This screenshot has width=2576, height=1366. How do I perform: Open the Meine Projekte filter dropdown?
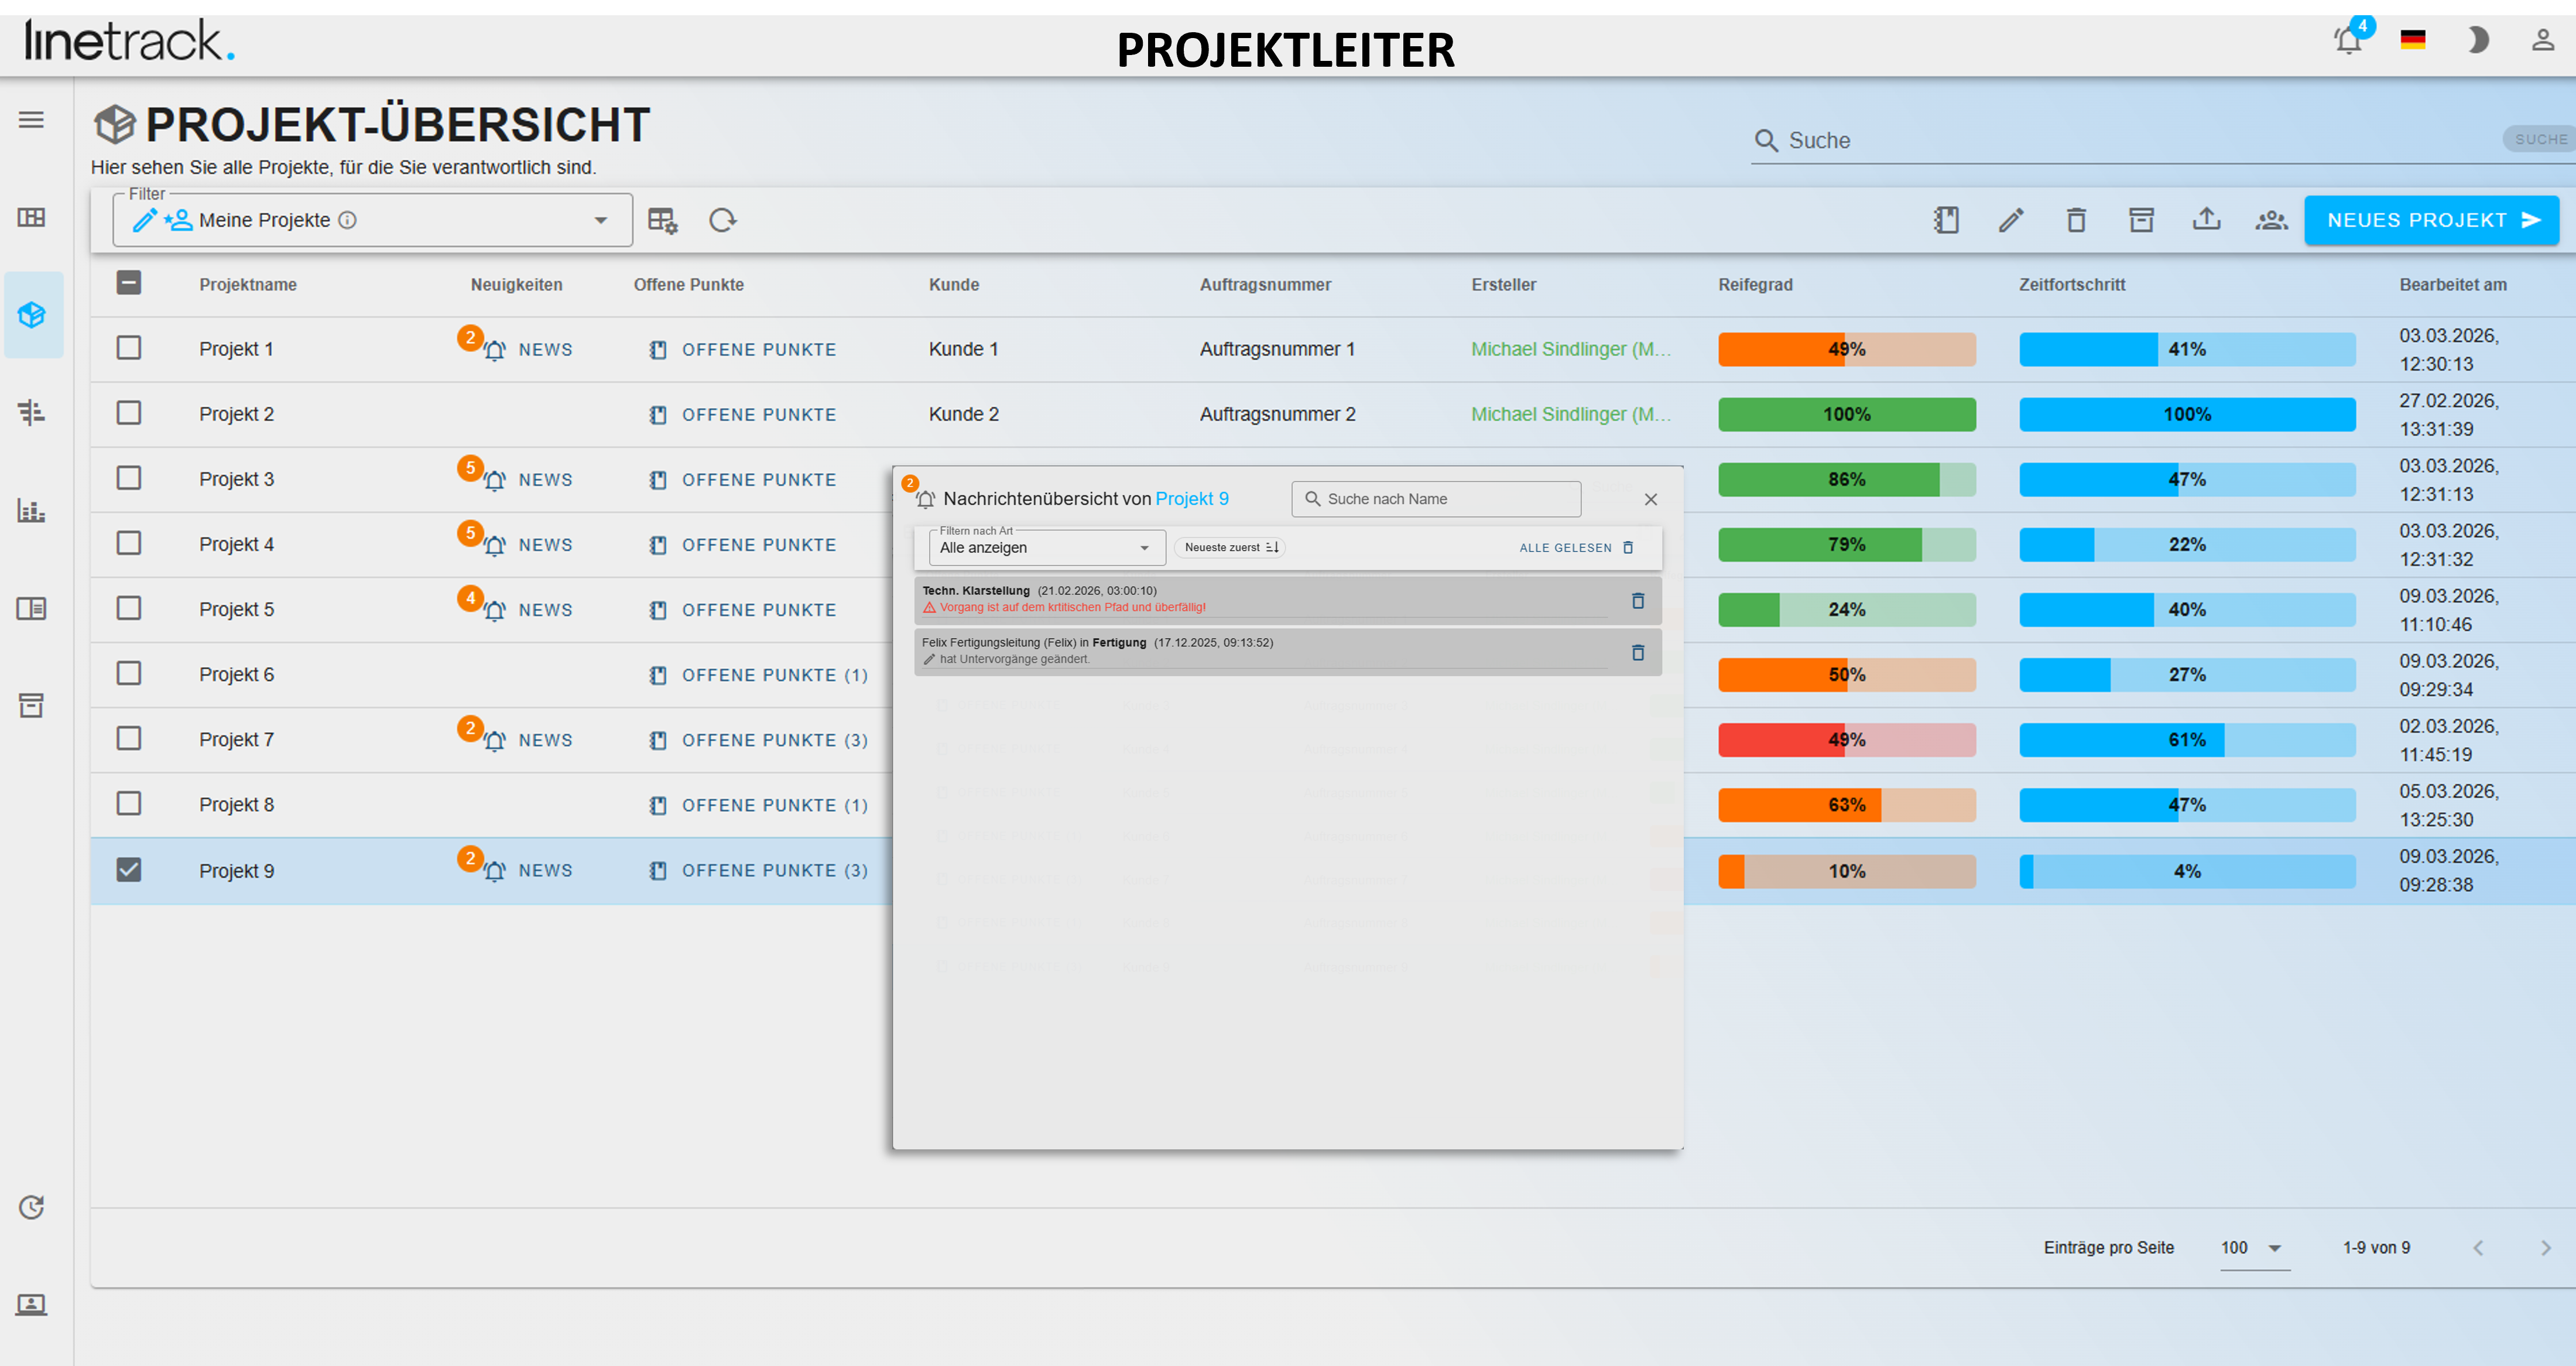[x=372, y=220]
